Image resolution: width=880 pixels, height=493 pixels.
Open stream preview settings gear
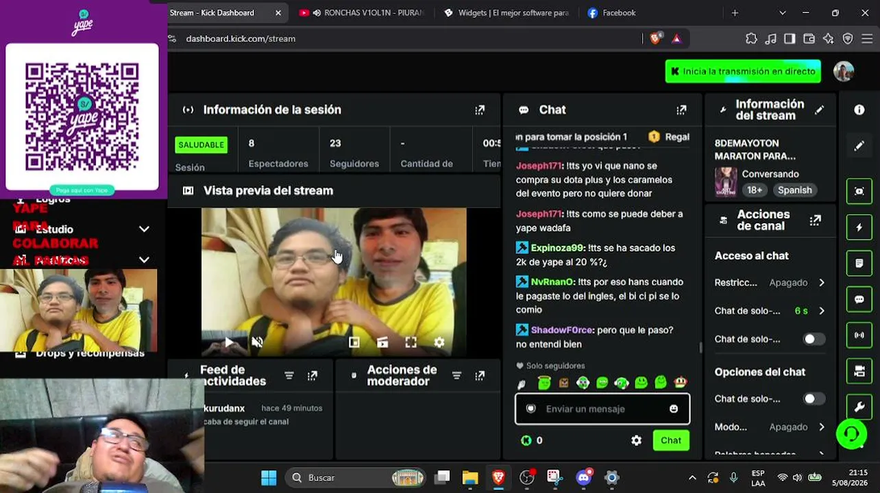tap(439, 342)
